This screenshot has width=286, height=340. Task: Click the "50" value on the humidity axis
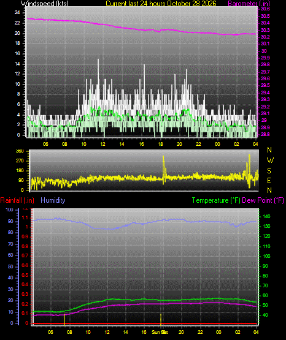coord(10,266)
